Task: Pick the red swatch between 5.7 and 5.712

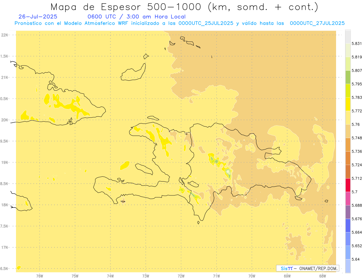Action: coord(348,185)
